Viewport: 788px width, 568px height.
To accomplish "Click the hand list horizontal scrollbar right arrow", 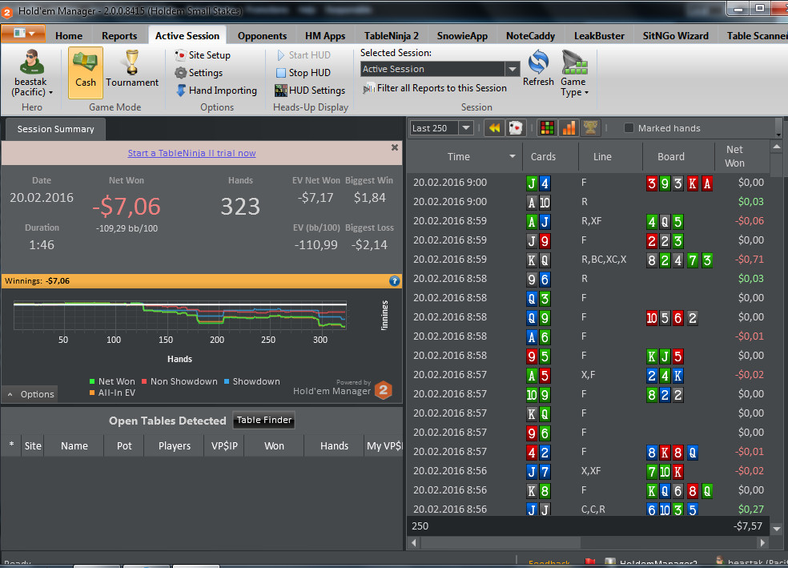I will pos(763,543).
